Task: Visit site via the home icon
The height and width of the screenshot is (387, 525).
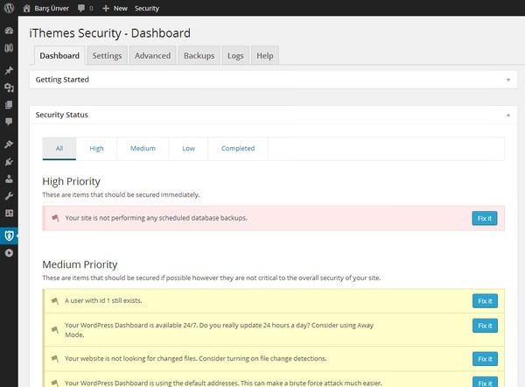Action: click(27, 8)
